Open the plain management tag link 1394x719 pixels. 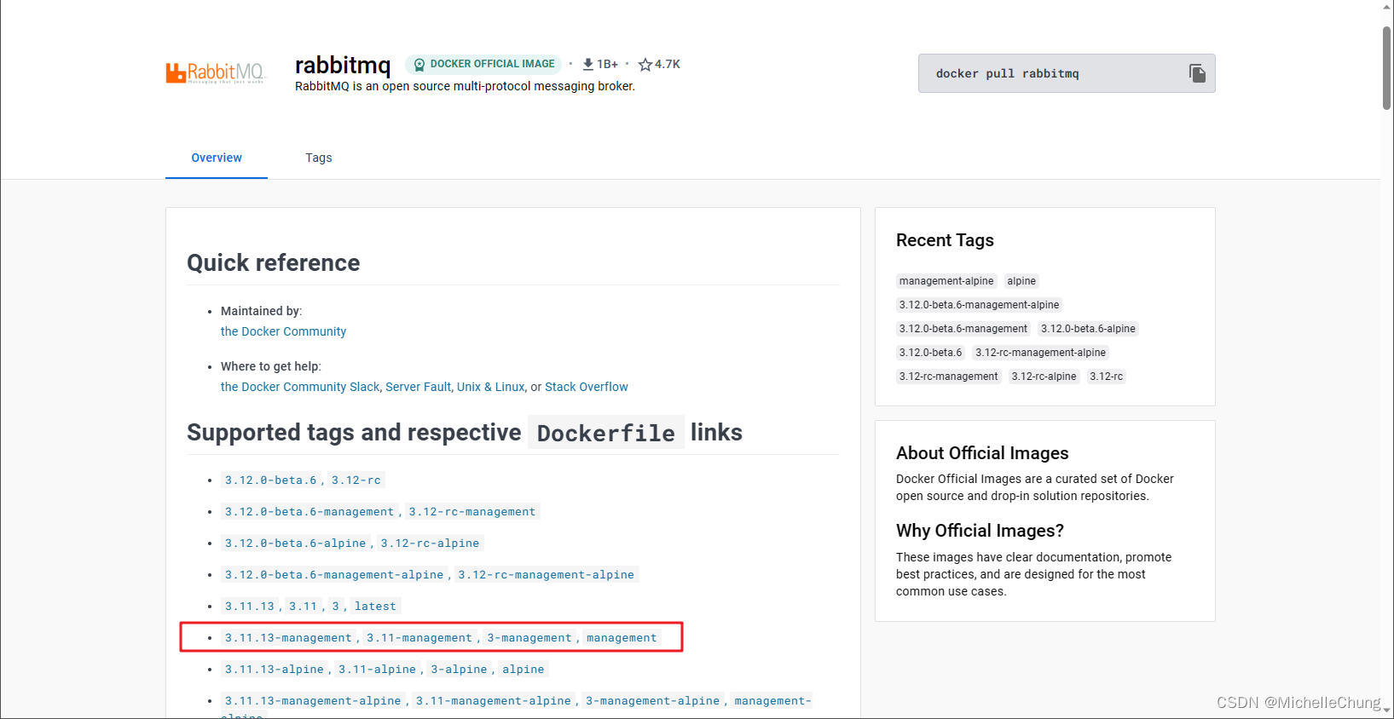(622, 638)
